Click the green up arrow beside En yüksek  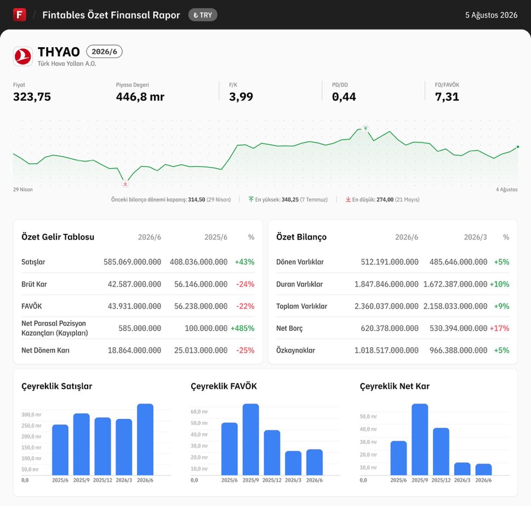251,199
